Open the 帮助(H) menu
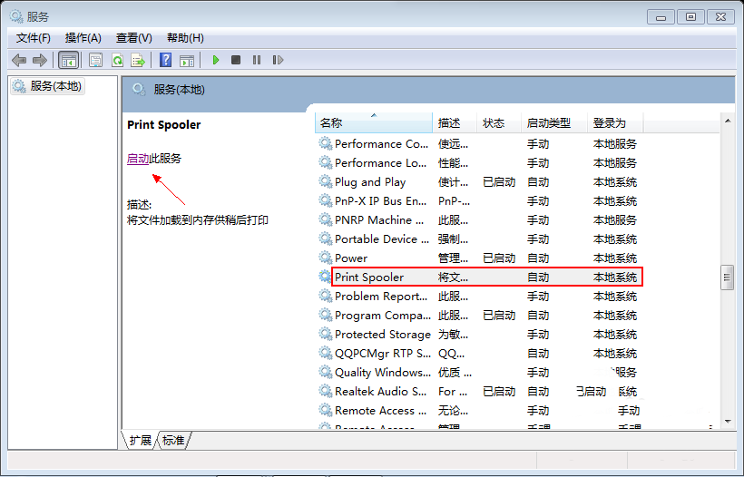This screenshot has height=477, width=744. click(x=185, y=38)
